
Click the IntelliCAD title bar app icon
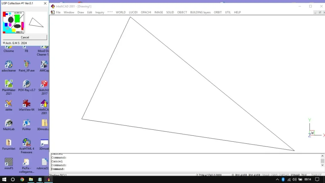(x=53, y=6)
